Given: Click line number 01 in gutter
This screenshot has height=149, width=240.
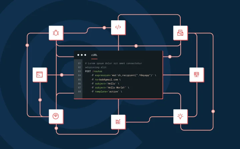Looking at the screenshot, I should pos(79,63).
